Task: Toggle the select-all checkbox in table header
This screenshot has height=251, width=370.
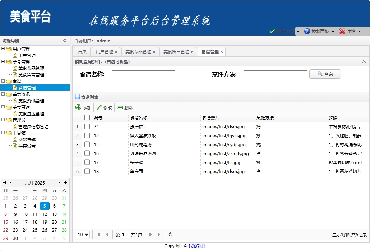Action: (x=87, y=117)
